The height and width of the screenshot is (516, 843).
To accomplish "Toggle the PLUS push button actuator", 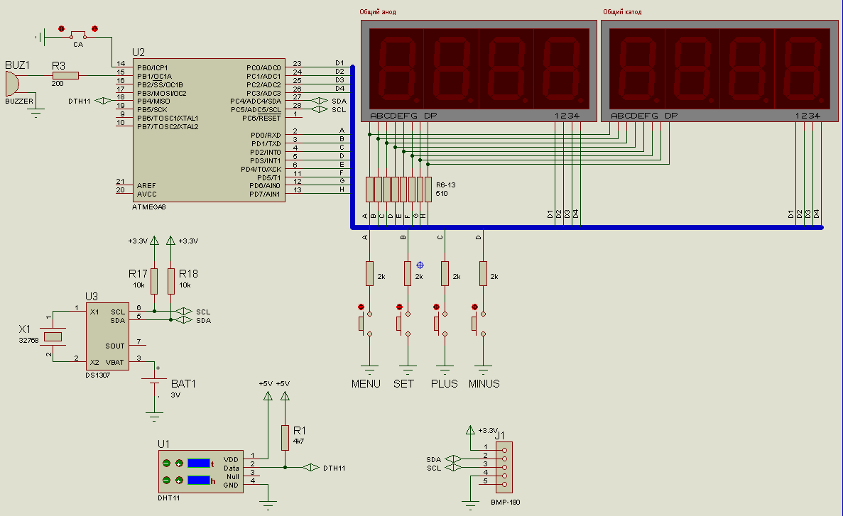I will (x=437, y=324).
